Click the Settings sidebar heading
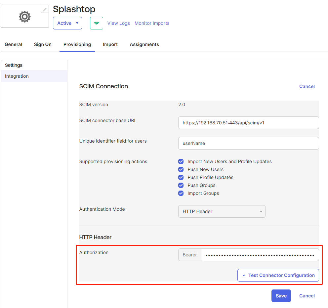 click(14, 65)
